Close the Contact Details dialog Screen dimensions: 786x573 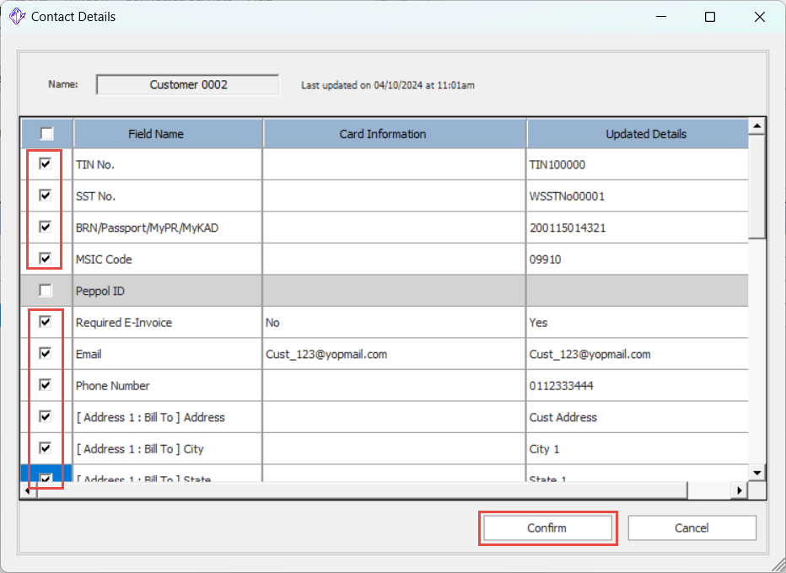tap(760, 17)
